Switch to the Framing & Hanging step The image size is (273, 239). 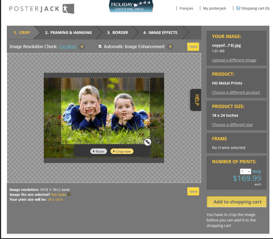[68, 32]
